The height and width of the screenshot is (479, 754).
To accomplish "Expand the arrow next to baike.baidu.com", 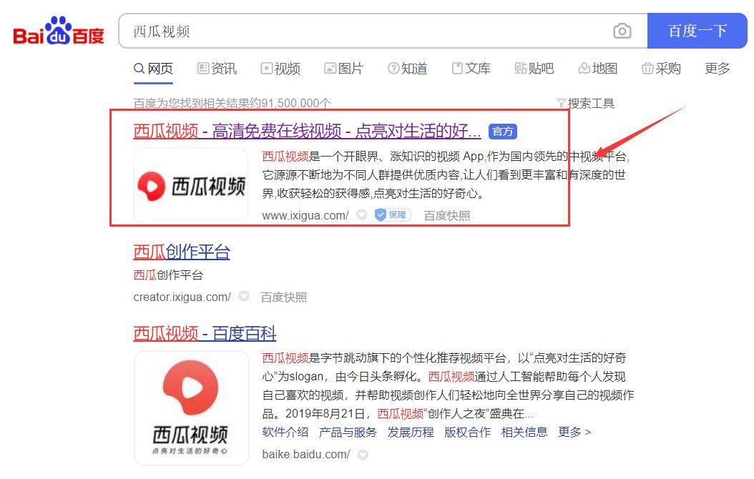I will 363,454.
